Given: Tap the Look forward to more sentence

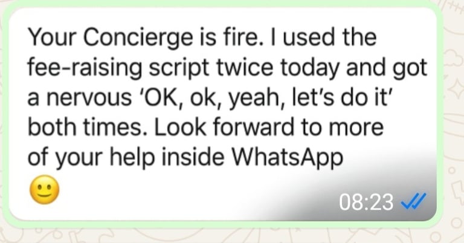Looking at the screenshot, I should (269, 127).
